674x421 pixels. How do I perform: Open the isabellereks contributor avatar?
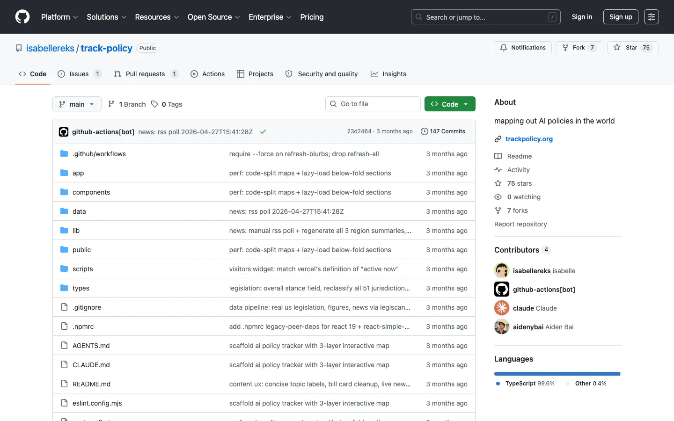pyautogui.click(x=502, y=270)
